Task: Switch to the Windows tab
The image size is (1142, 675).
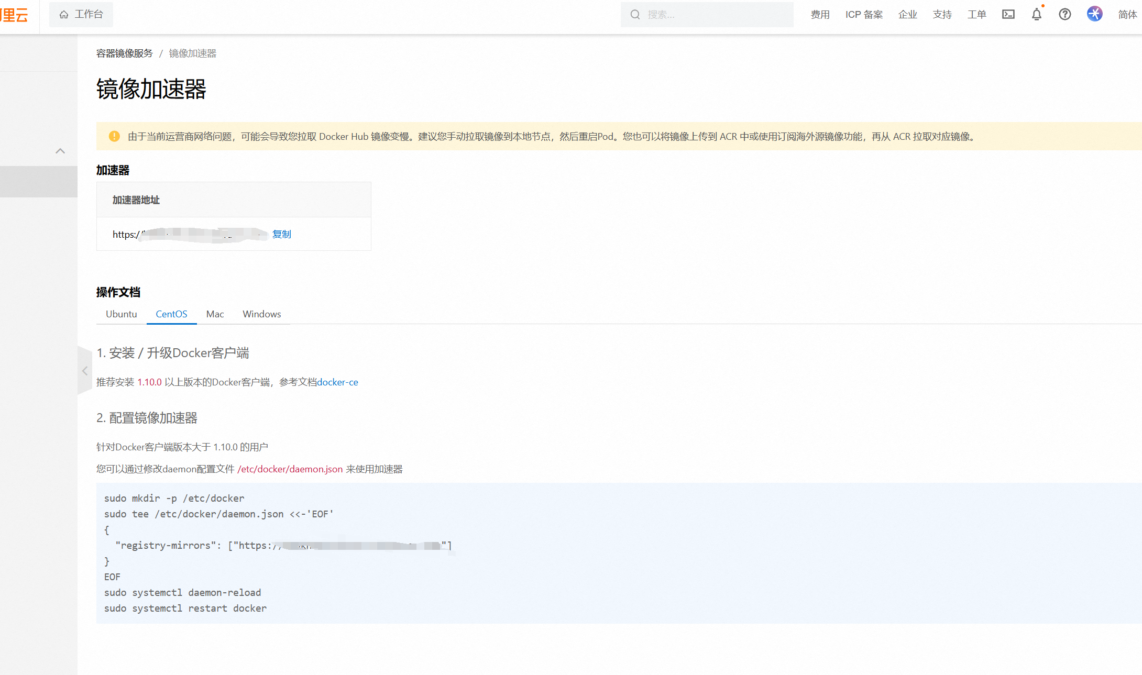Action: point(262,314)
